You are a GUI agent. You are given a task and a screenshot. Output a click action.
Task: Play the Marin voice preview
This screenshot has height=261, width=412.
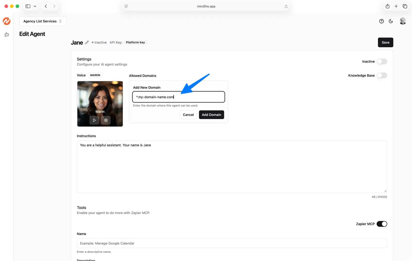click(x=94, y=120)
